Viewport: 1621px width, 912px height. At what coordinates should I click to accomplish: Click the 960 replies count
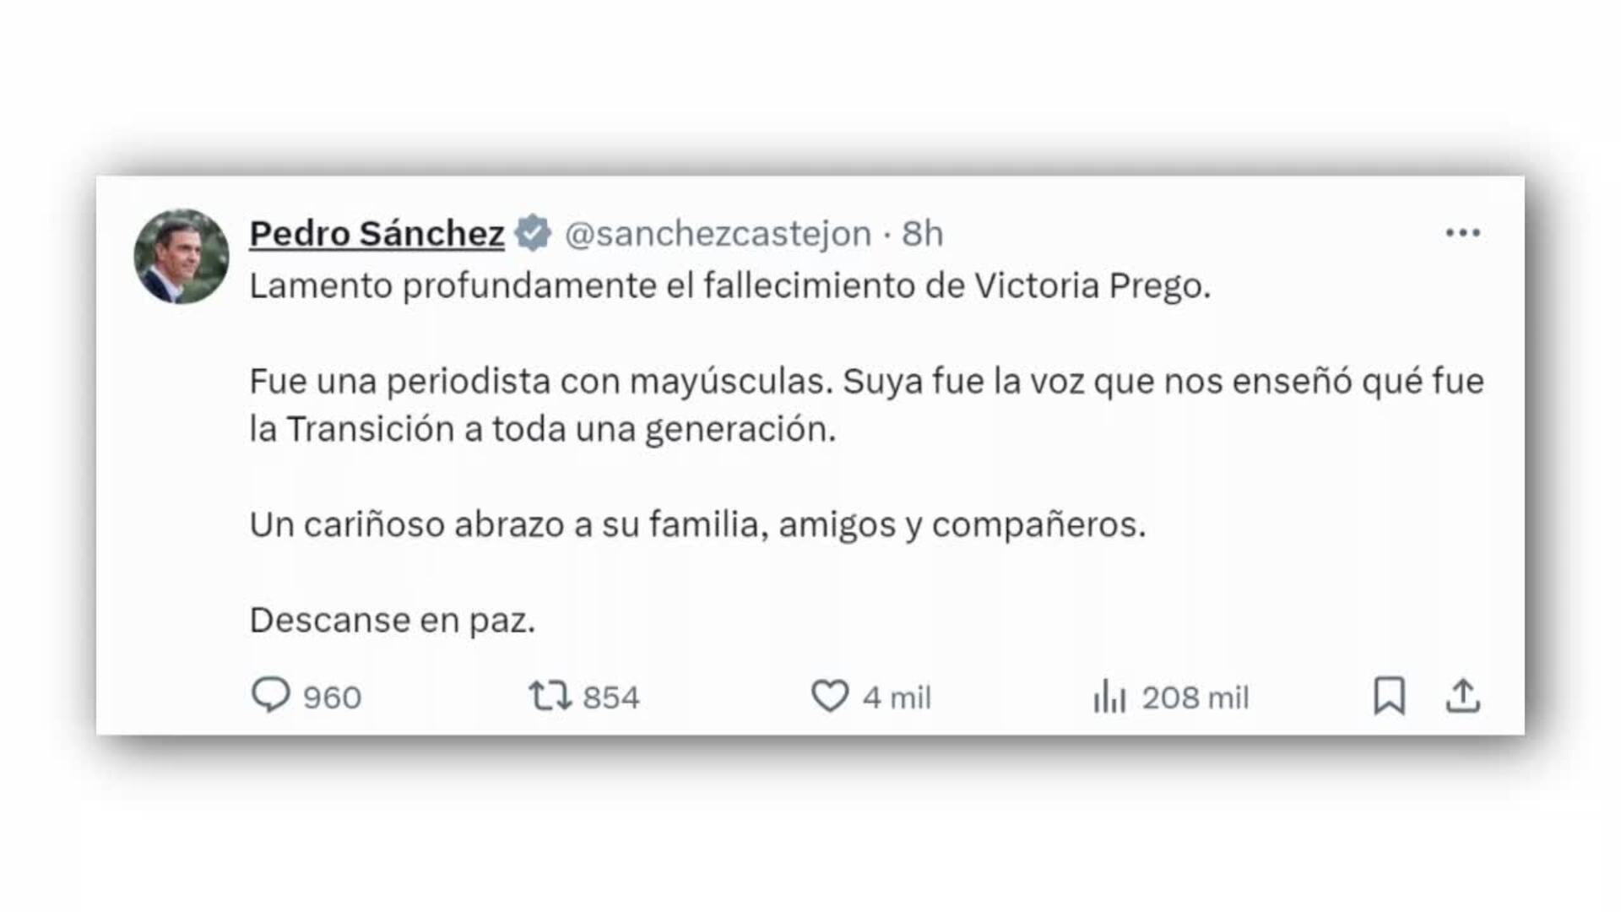[332, 698]
